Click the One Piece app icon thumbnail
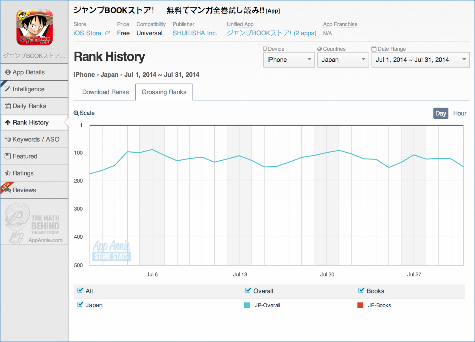 click(x=34, y=27)
